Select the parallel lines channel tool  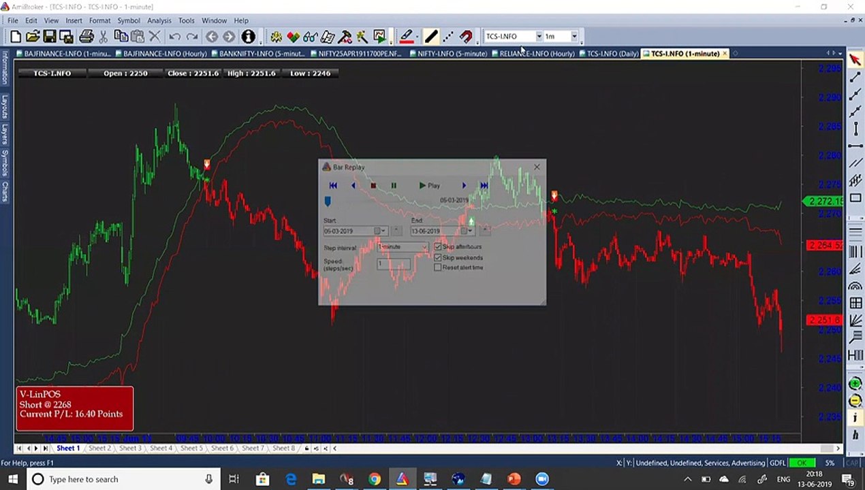[x=855, y=163]
